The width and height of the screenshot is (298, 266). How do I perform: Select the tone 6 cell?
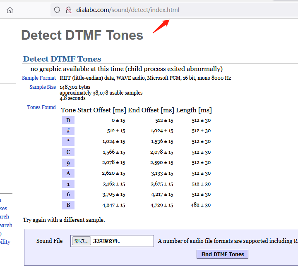[x=68, y=195]
